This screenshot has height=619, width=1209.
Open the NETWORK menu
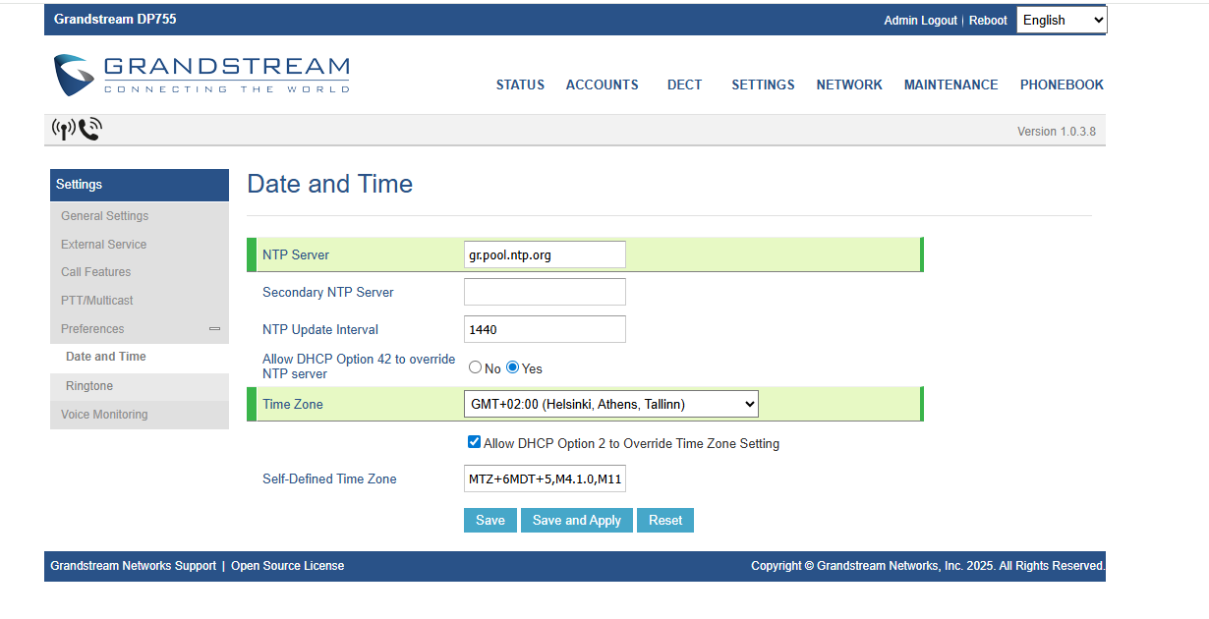(849, 85)
